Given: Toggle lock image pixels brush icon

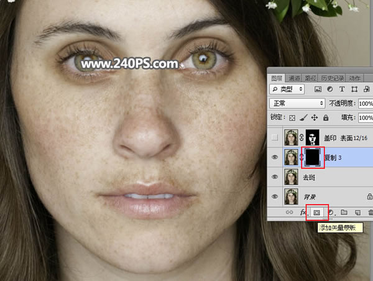Looking at the screenshot, I should pos(303,117).
